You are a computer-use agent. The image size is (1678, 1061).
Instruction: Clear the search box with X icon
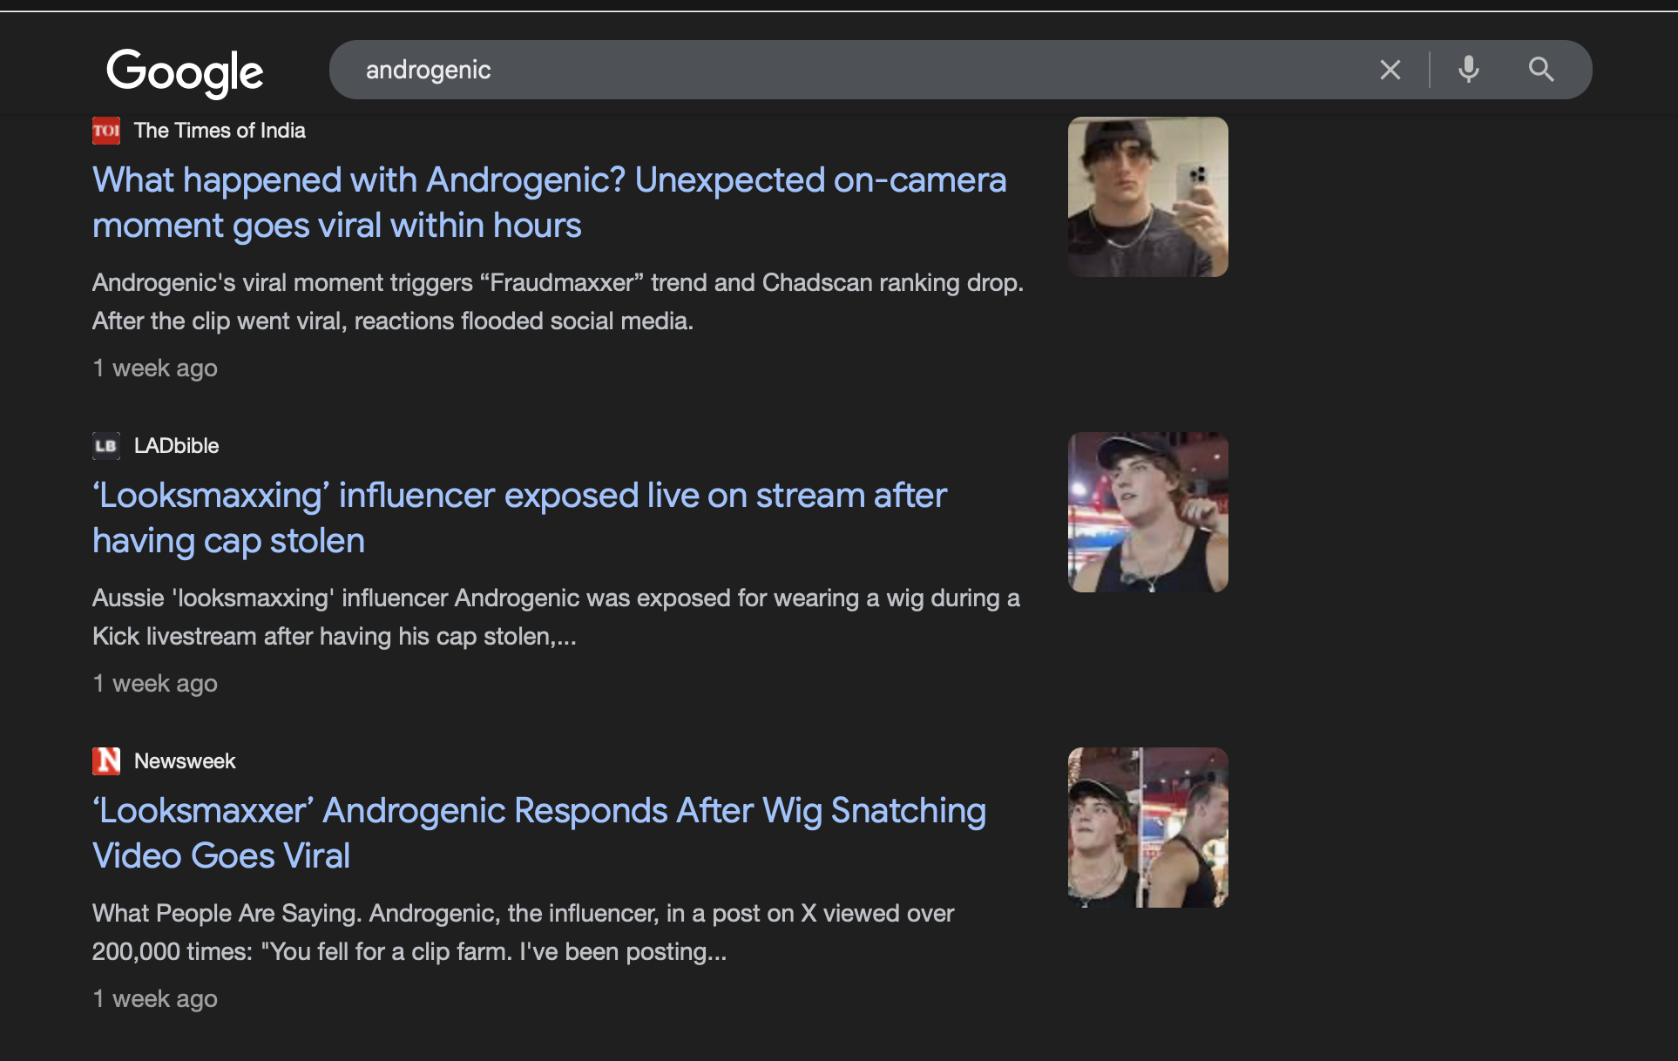[x=1390, y=70]
